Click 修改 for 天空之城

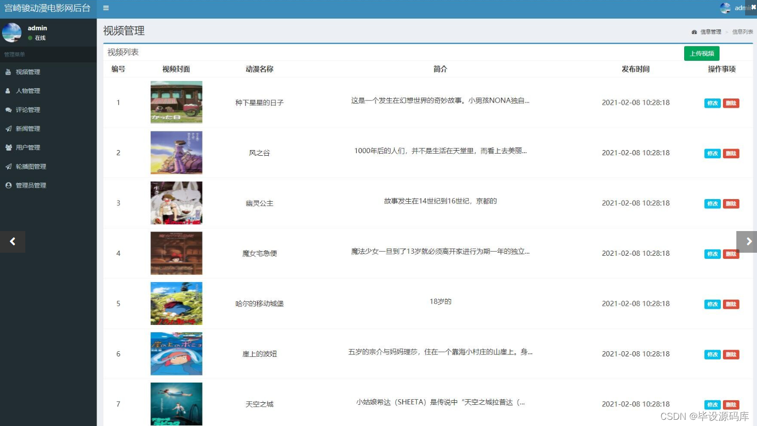[x=713, y=405]
